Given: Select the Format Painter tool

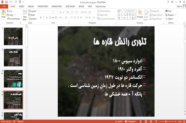Looking at the screenshot, I should [x=13, y=19].
